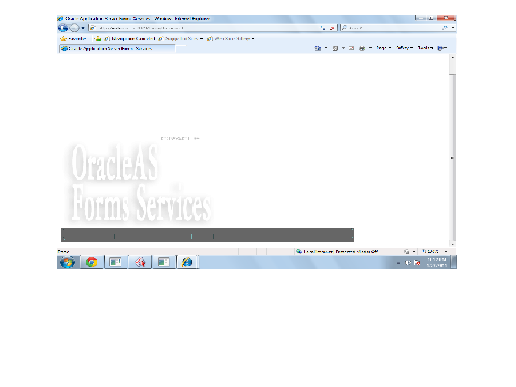Screen dimensions: 516x387
Task: Open the zoom level 100% button
Action: click(x=430, y=252)
